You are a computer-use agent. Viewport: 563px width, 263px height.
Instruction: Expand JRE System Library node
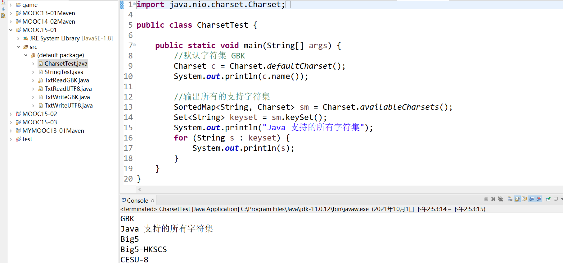click(x=18, y=39)
